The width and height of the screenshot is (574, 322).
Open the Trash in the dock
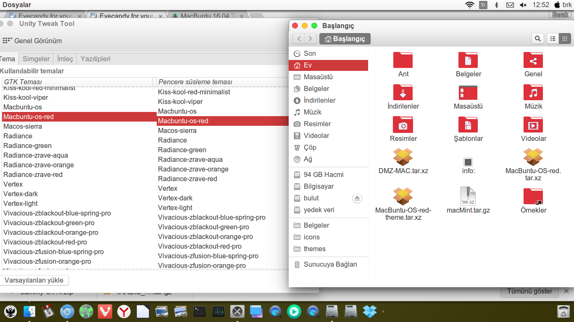(563, 311)
